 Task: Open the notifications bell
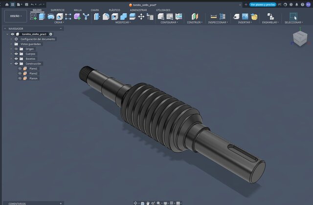click(x=297, y=4)
